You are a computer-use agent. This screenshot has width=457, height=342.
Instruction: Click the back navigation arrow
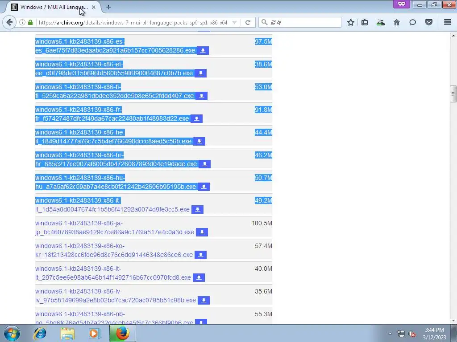click(9, 22)
